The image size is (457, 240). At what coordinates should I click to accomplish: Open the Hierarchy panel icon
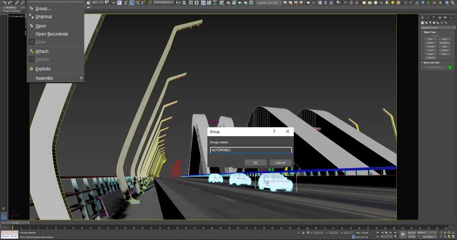434,18
